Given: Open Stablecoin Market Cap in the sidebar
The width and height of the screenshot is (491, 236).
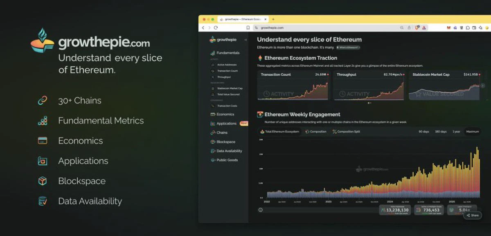Looking at the screenshot, I should (x=227, y=88).
